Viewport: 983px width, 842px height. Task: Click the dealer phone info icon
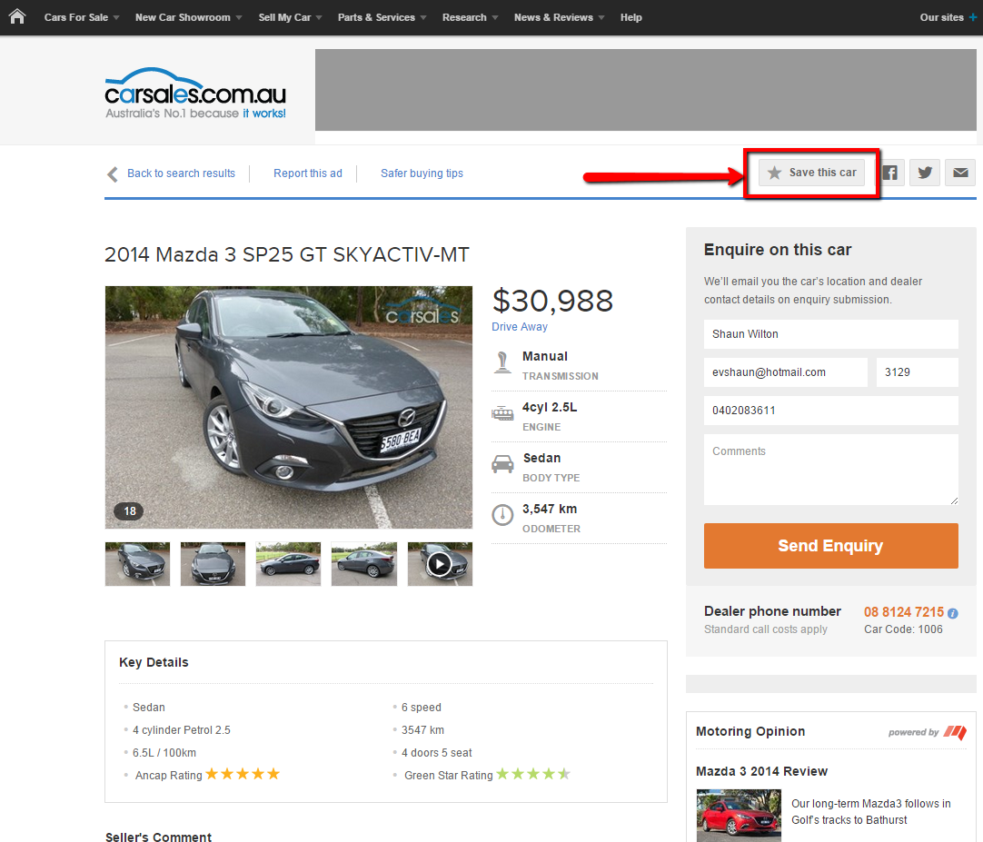[952, 613]
